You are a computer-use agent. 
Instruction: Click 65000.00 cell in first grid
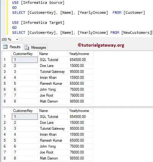pos(80,84)
